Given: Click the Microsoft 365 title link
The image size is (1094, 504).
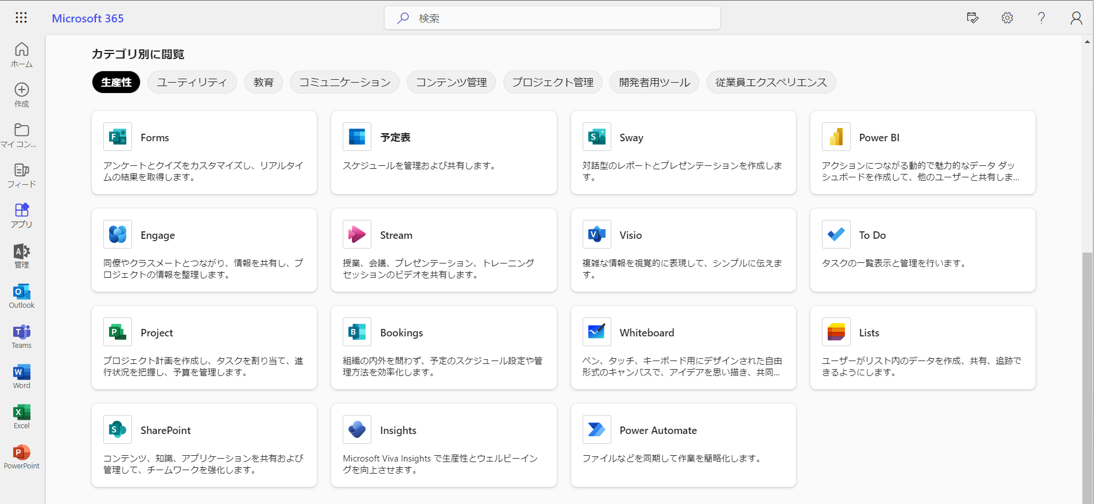Looking at the screenshot, I should click(x=88, y=18).
